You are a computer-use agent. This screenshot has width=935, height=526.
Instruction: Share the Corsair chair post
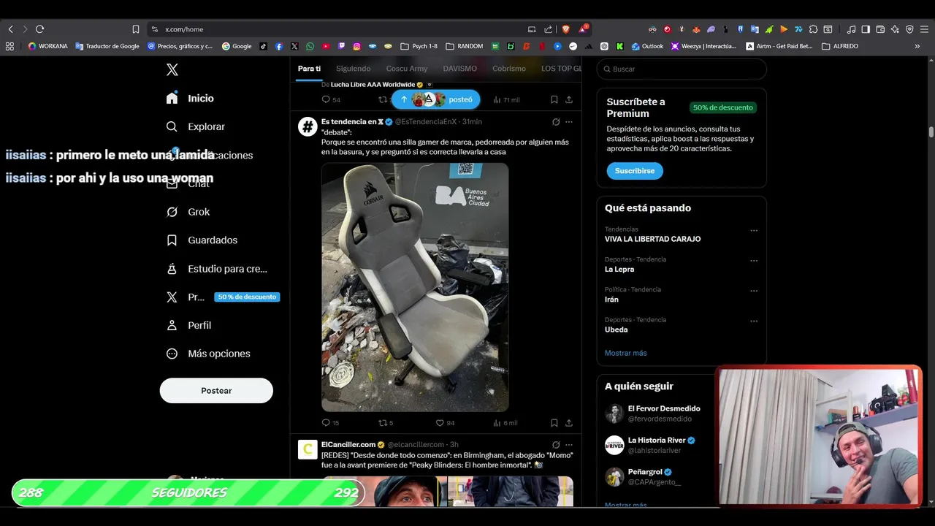click(x=569, y=423)
